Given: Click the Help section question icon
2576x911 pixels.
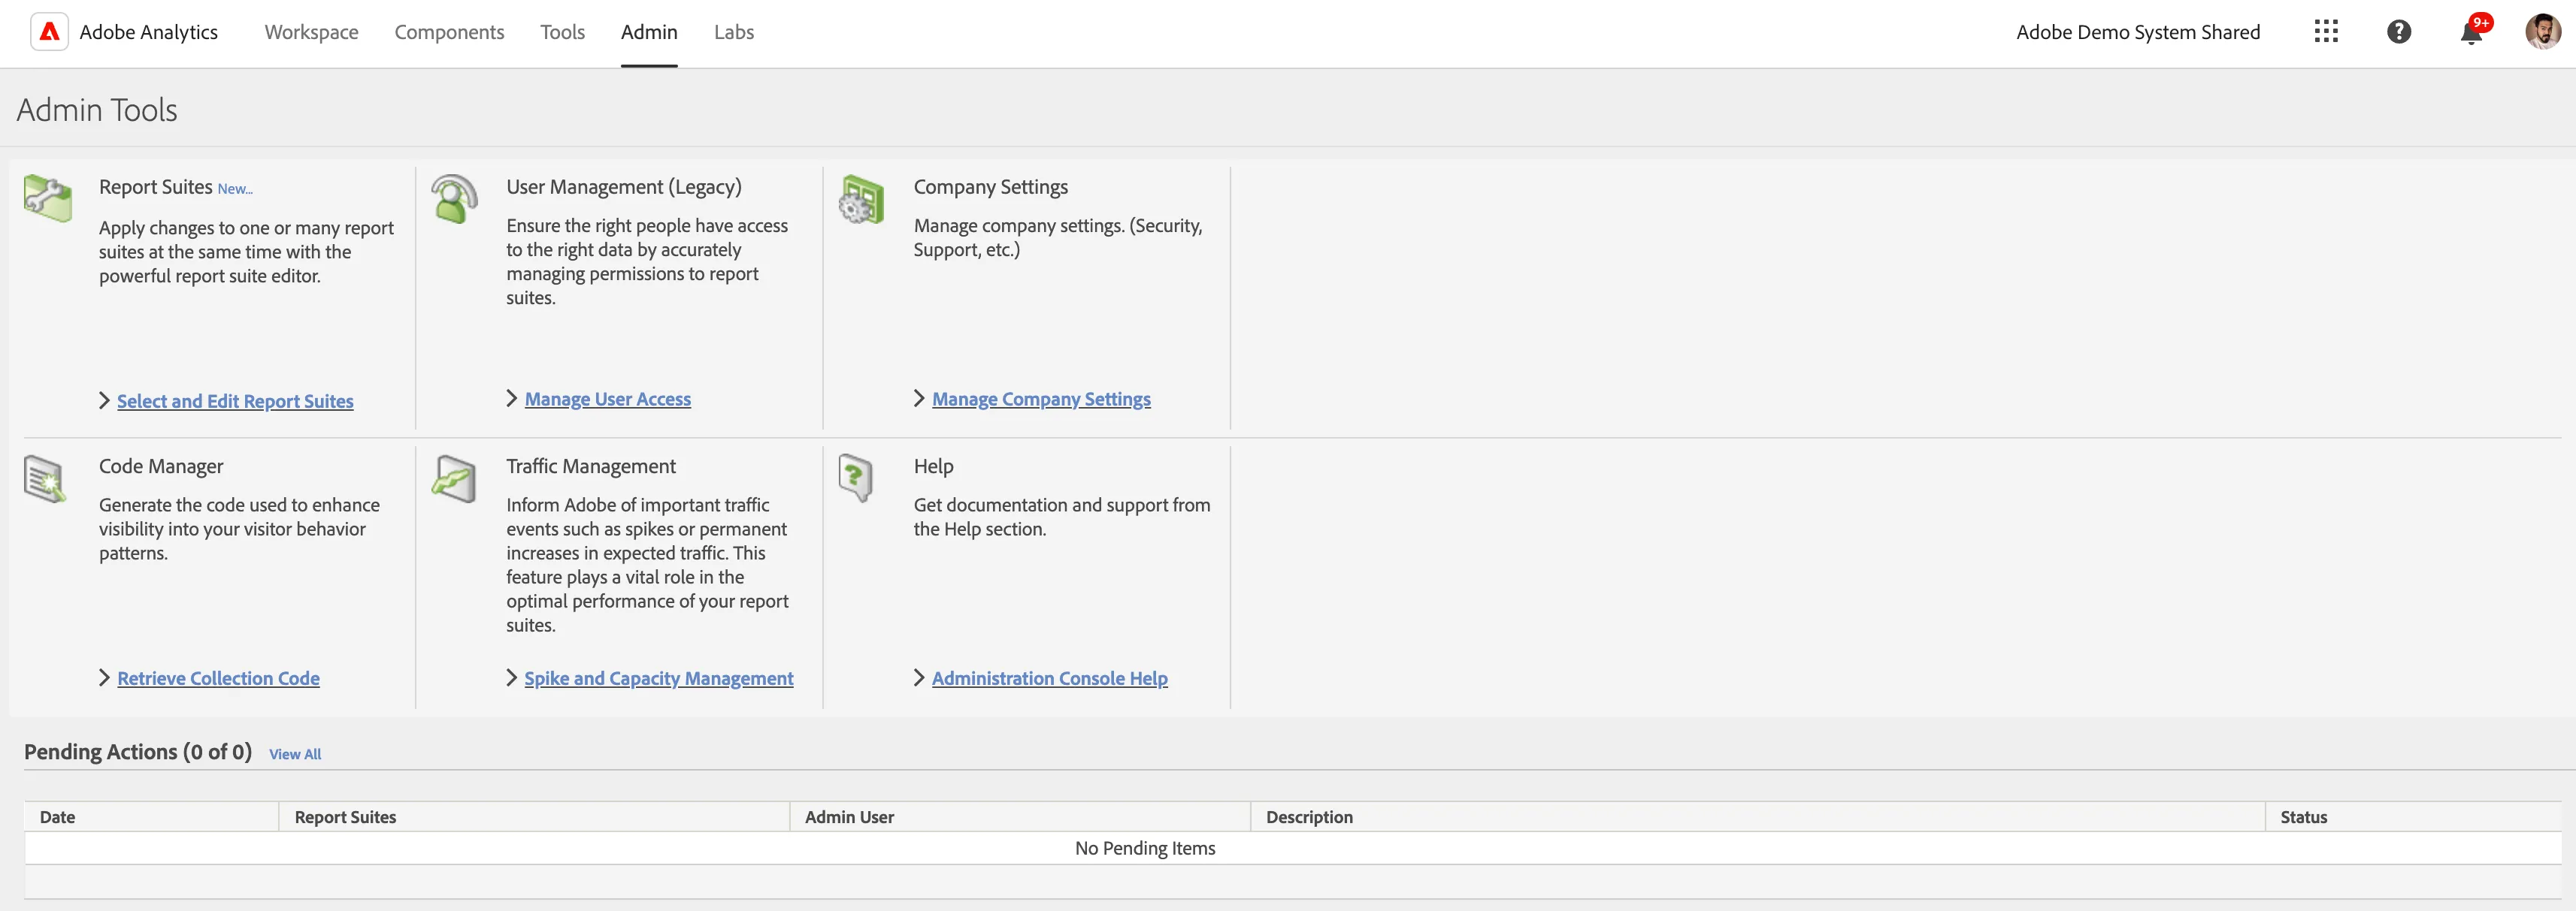Looking at the screenshot, I should (855, 478).
